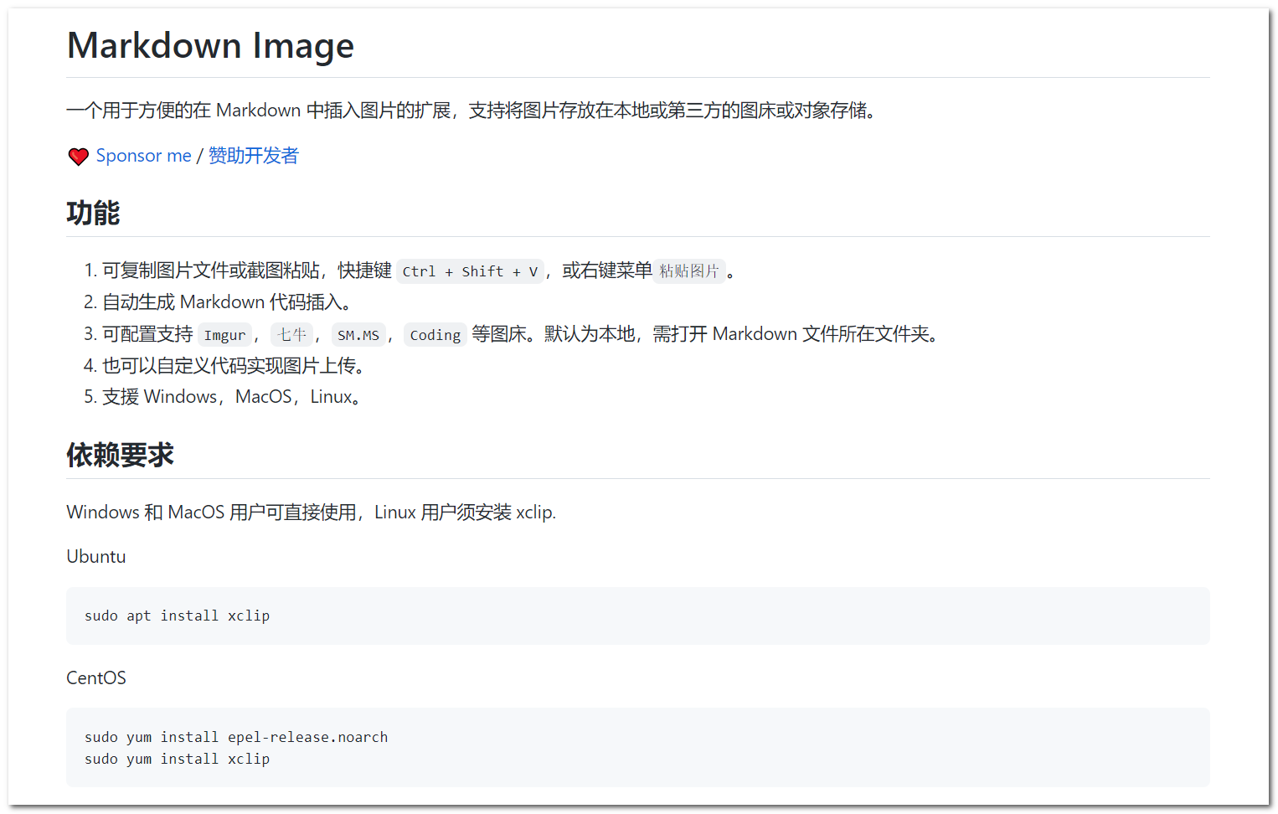Screen dimensions: 1278x814
Task: Click the red heart sponsor icon
Action: pos(79,157)
